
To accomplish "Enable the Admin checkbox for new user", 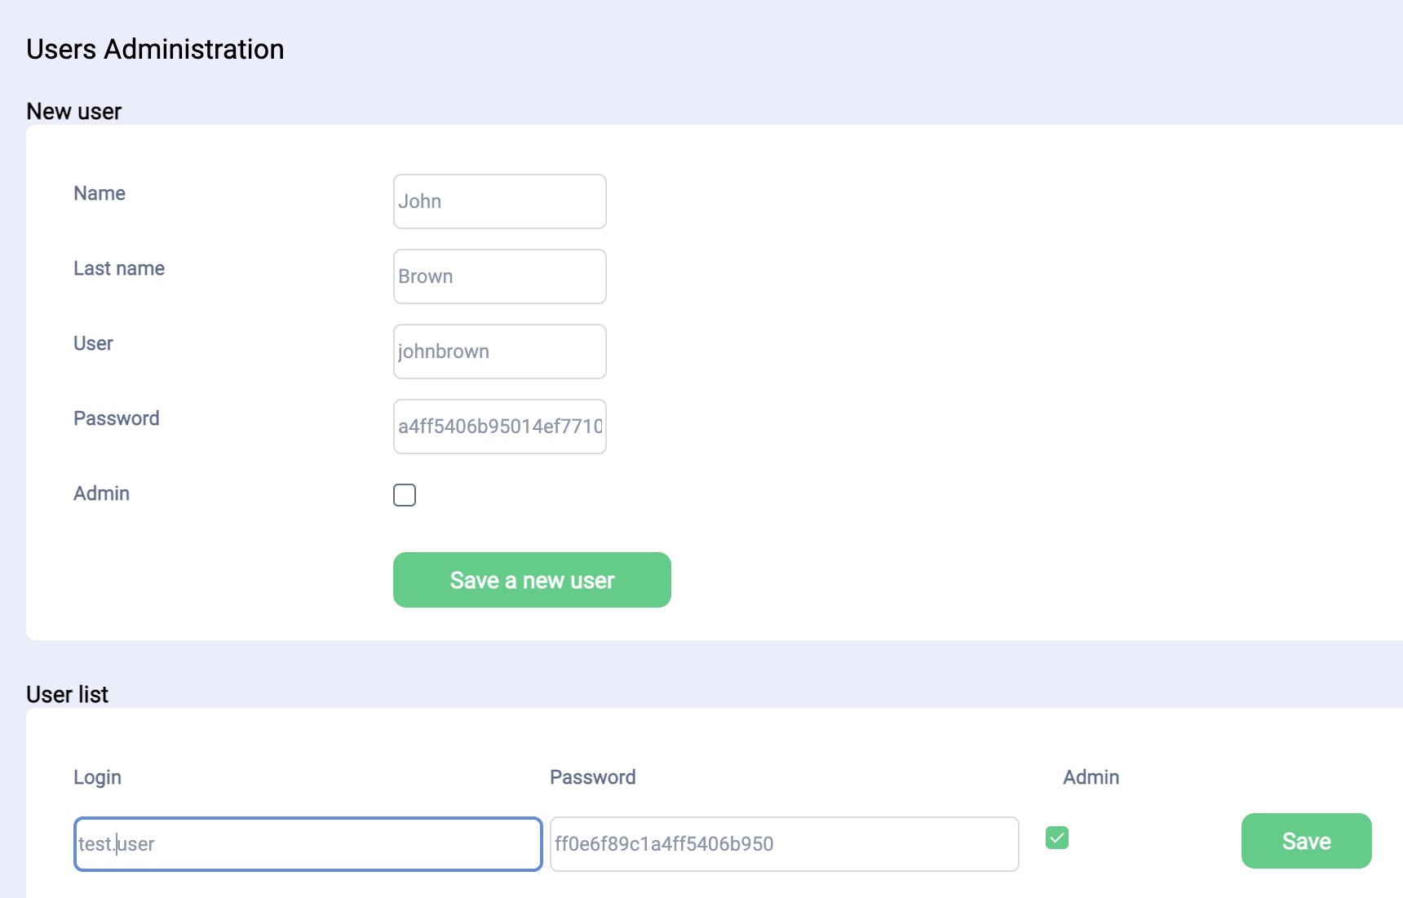I will (405, 495).
